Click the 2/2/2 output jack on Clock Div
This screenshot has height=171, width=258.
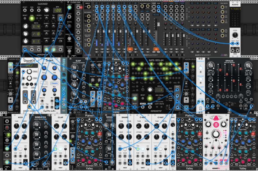coord(78,7)
